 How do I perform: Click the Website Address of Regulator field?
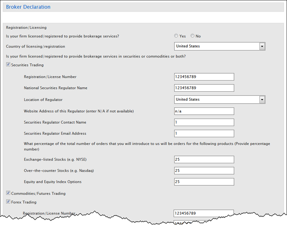[x=204, y=111]
